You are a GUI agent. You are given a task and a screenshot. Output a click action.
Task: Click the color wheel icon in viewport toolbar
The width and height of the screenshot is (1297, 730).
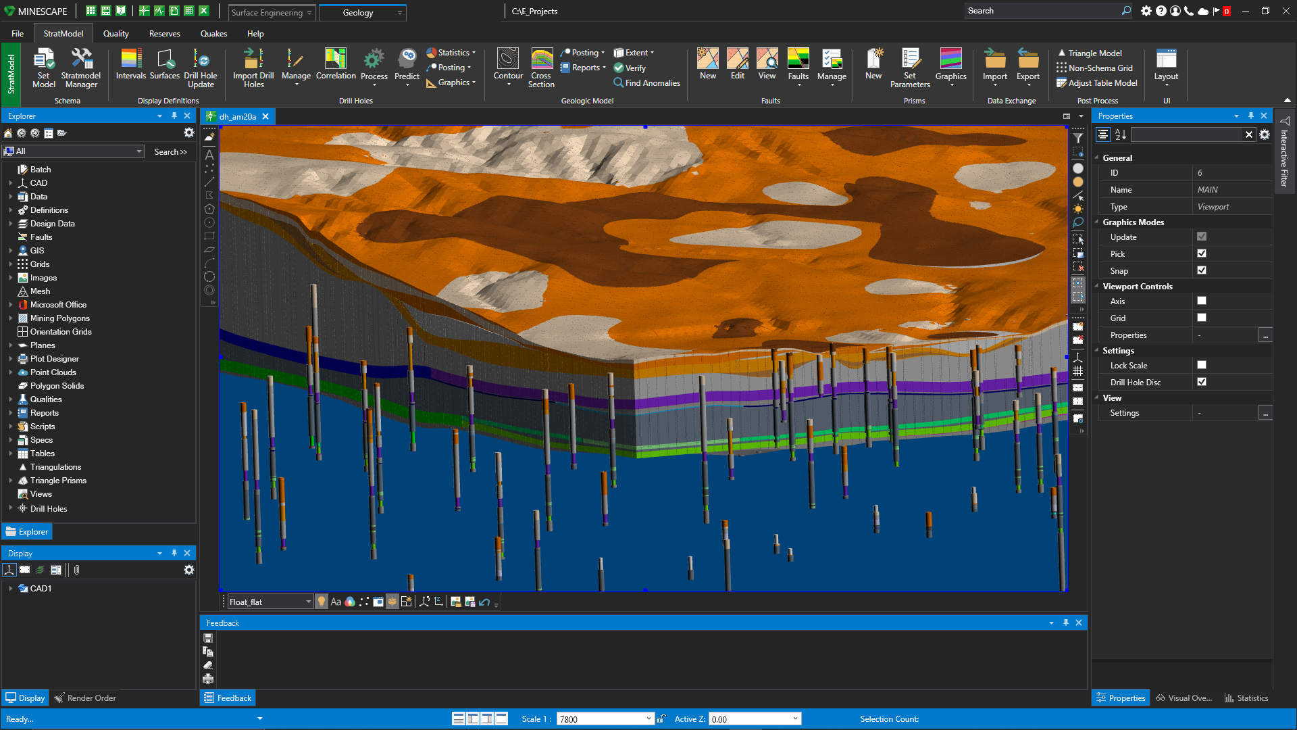[350, 602]
